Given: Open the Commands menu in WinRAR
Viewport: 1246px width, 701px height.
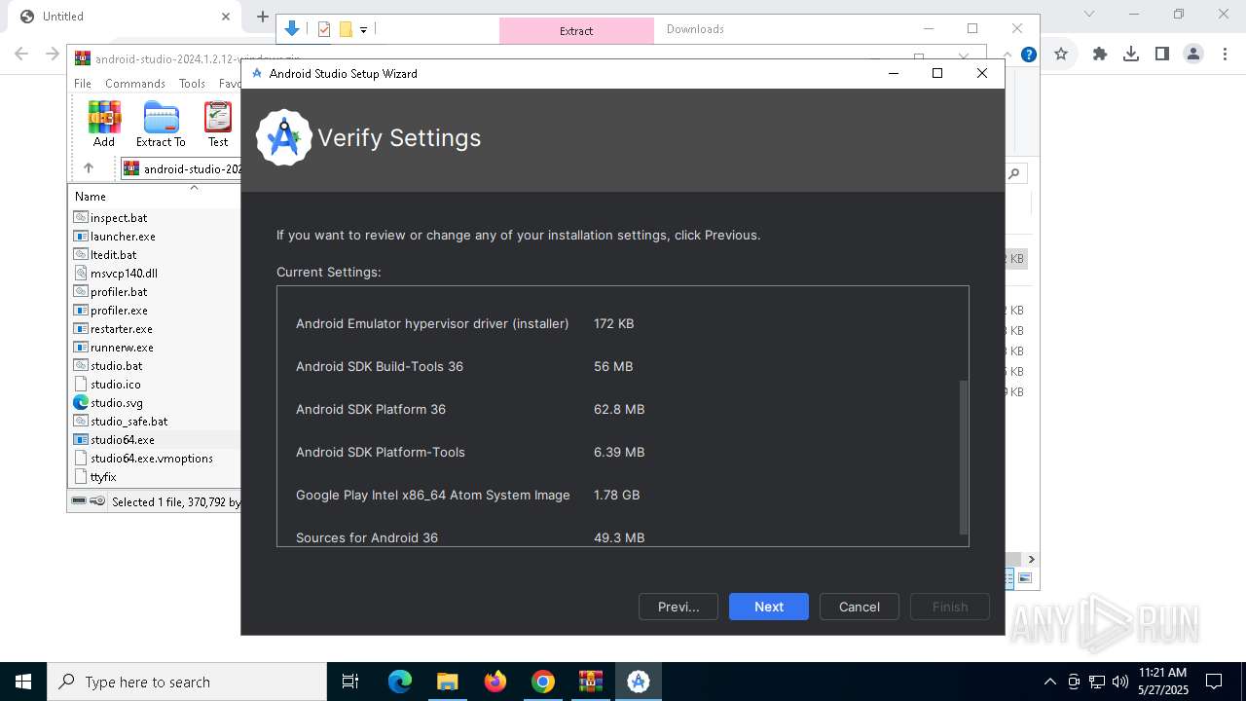Looking at the screenshot, I should pos(135,84).
